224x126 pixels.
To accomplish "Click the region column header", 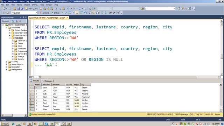I will [77, 84].
